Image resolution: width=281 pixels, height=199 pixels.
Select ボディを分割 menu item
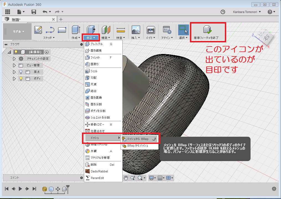(103, 111)
